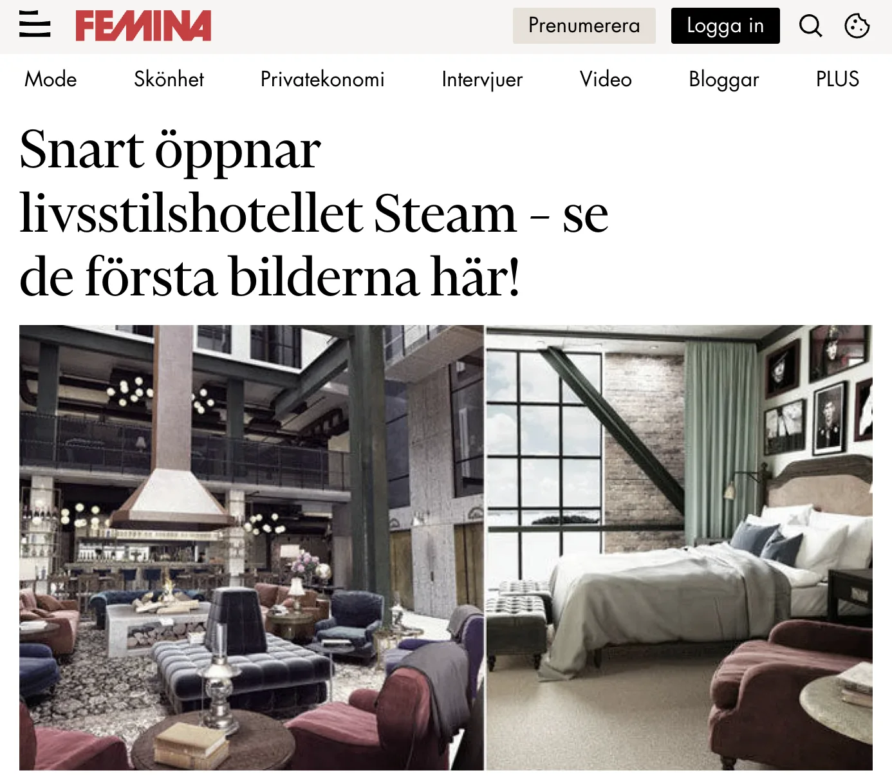Click the fireplace hood in lobby photo
This screenshot has width=892, height=784.
click(172, 496)
